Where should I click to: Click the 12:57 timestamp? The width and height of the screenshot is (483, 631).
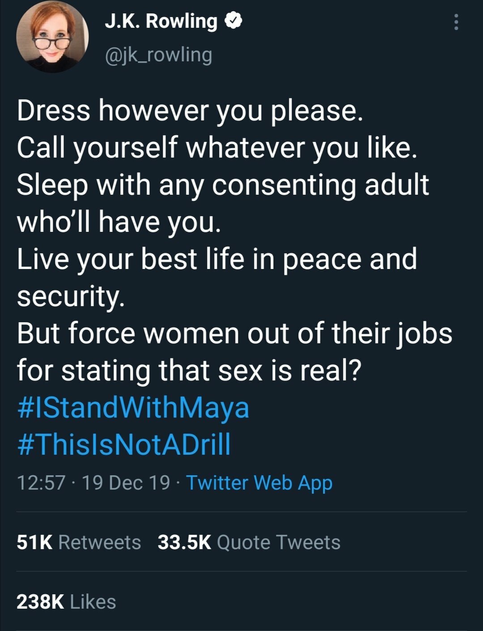coord(41,482)
